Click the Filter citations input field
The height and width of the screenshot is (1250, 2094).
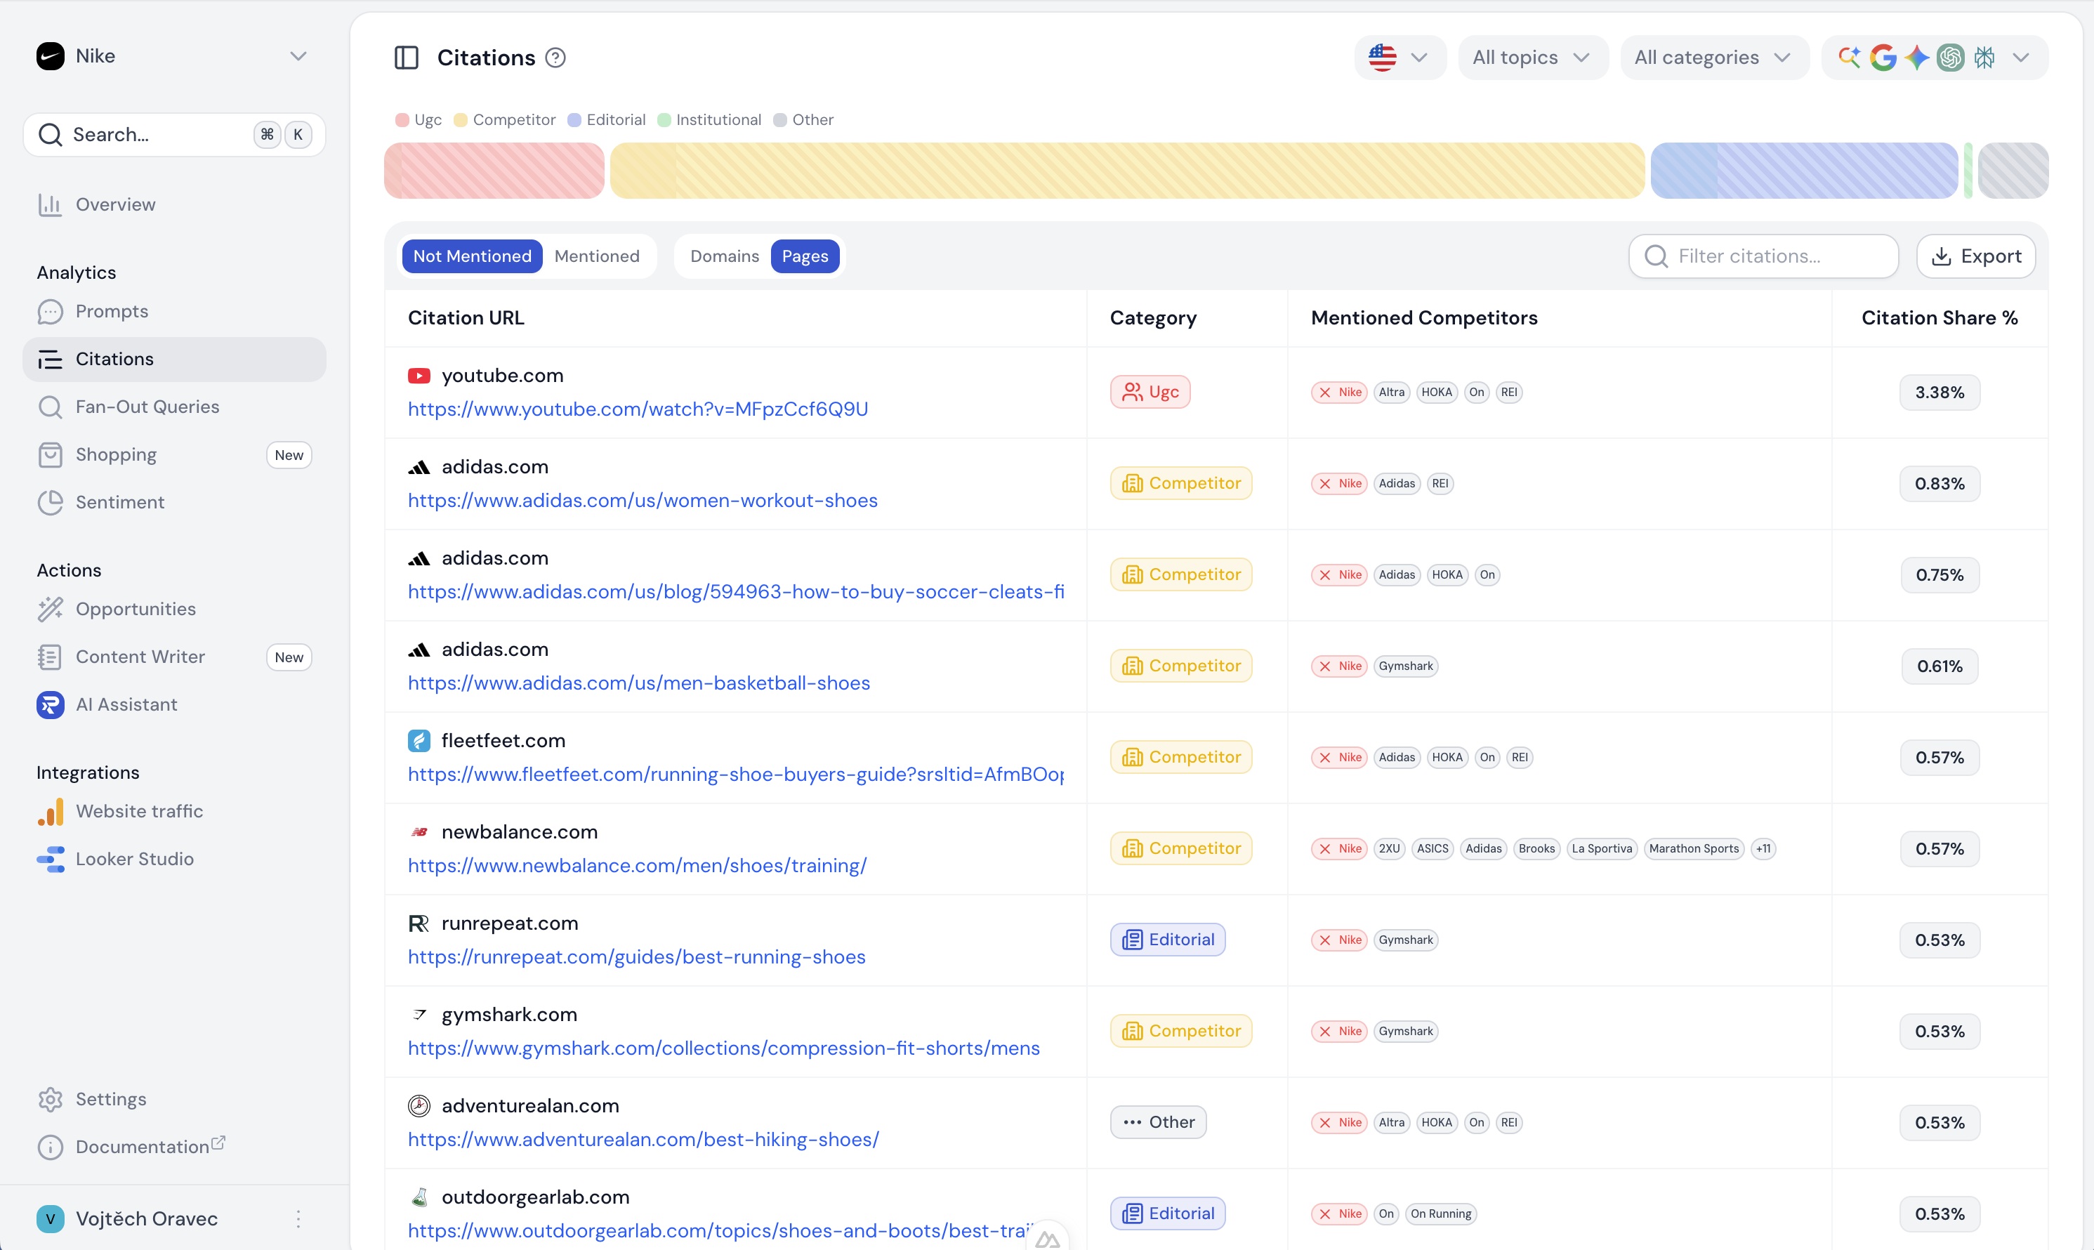1765,256
